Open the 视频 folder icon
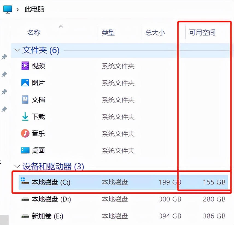The height and width of the screenshot is (225, 234). [x=25, y=66]
